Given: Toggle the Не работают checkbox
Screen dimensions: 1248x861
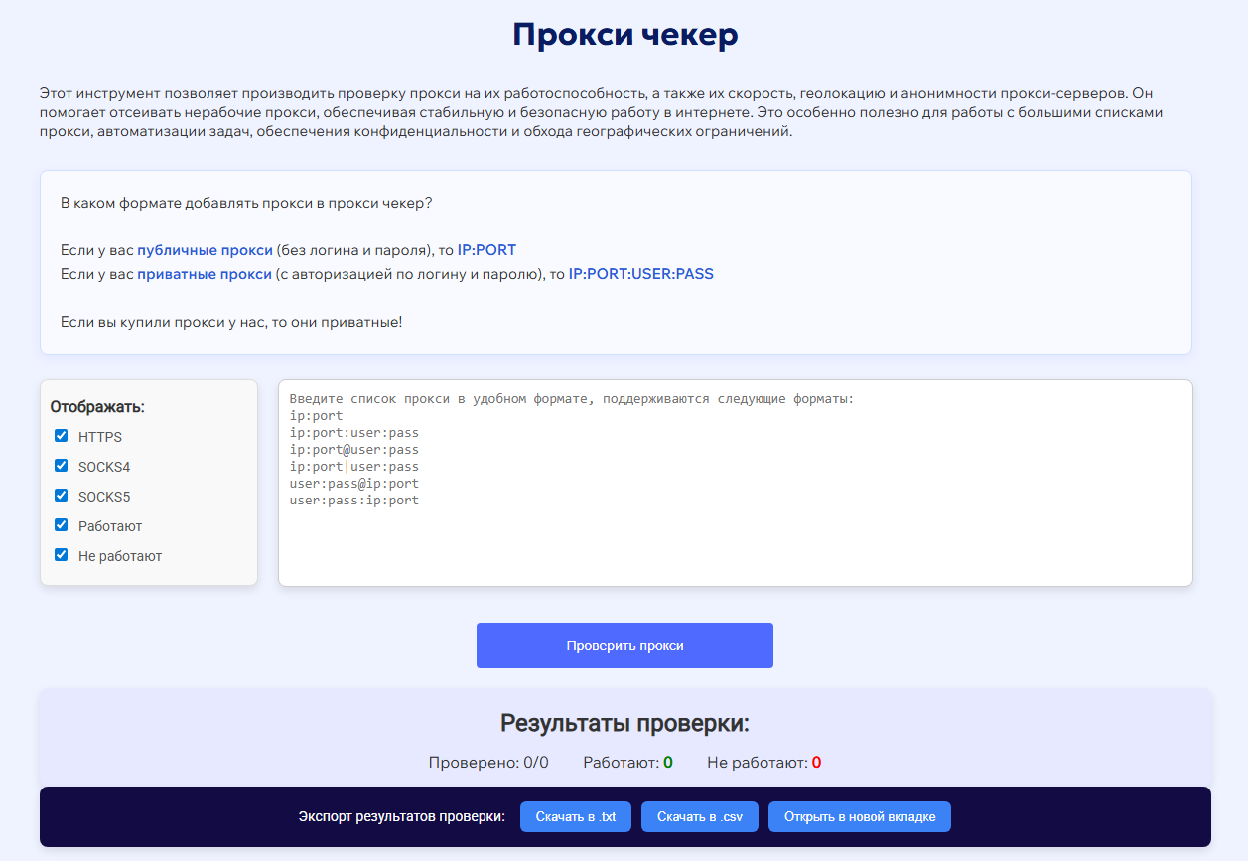Looking at the screenshot, I should coord(62,555).
